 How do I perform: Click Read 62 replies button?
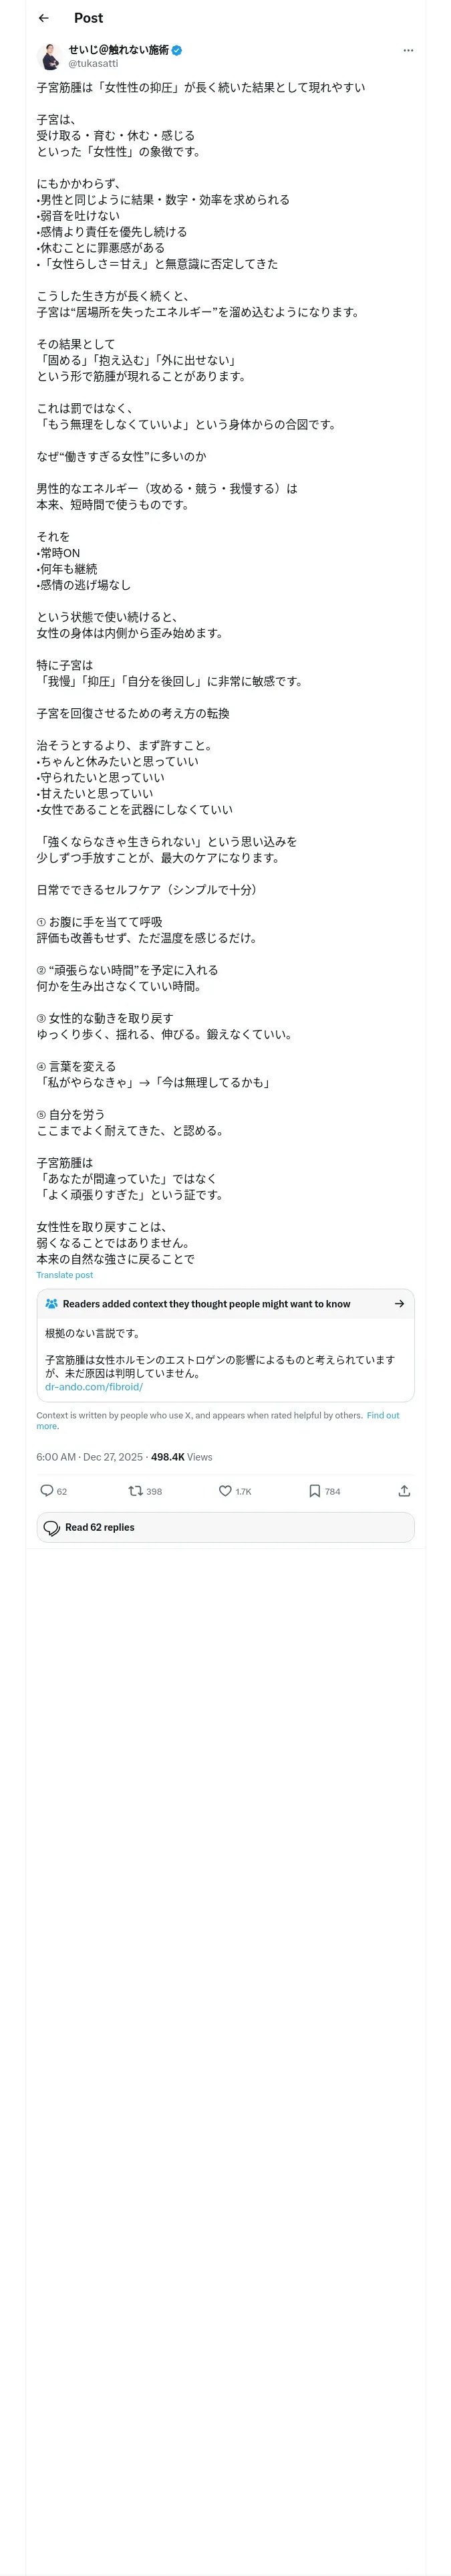coord(226,1526)
